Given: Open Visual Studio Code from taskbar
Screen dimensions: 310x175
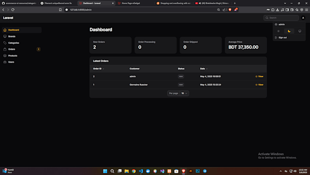Looking at the screenshot, I should pyautogui.click(x=141, y=171).
